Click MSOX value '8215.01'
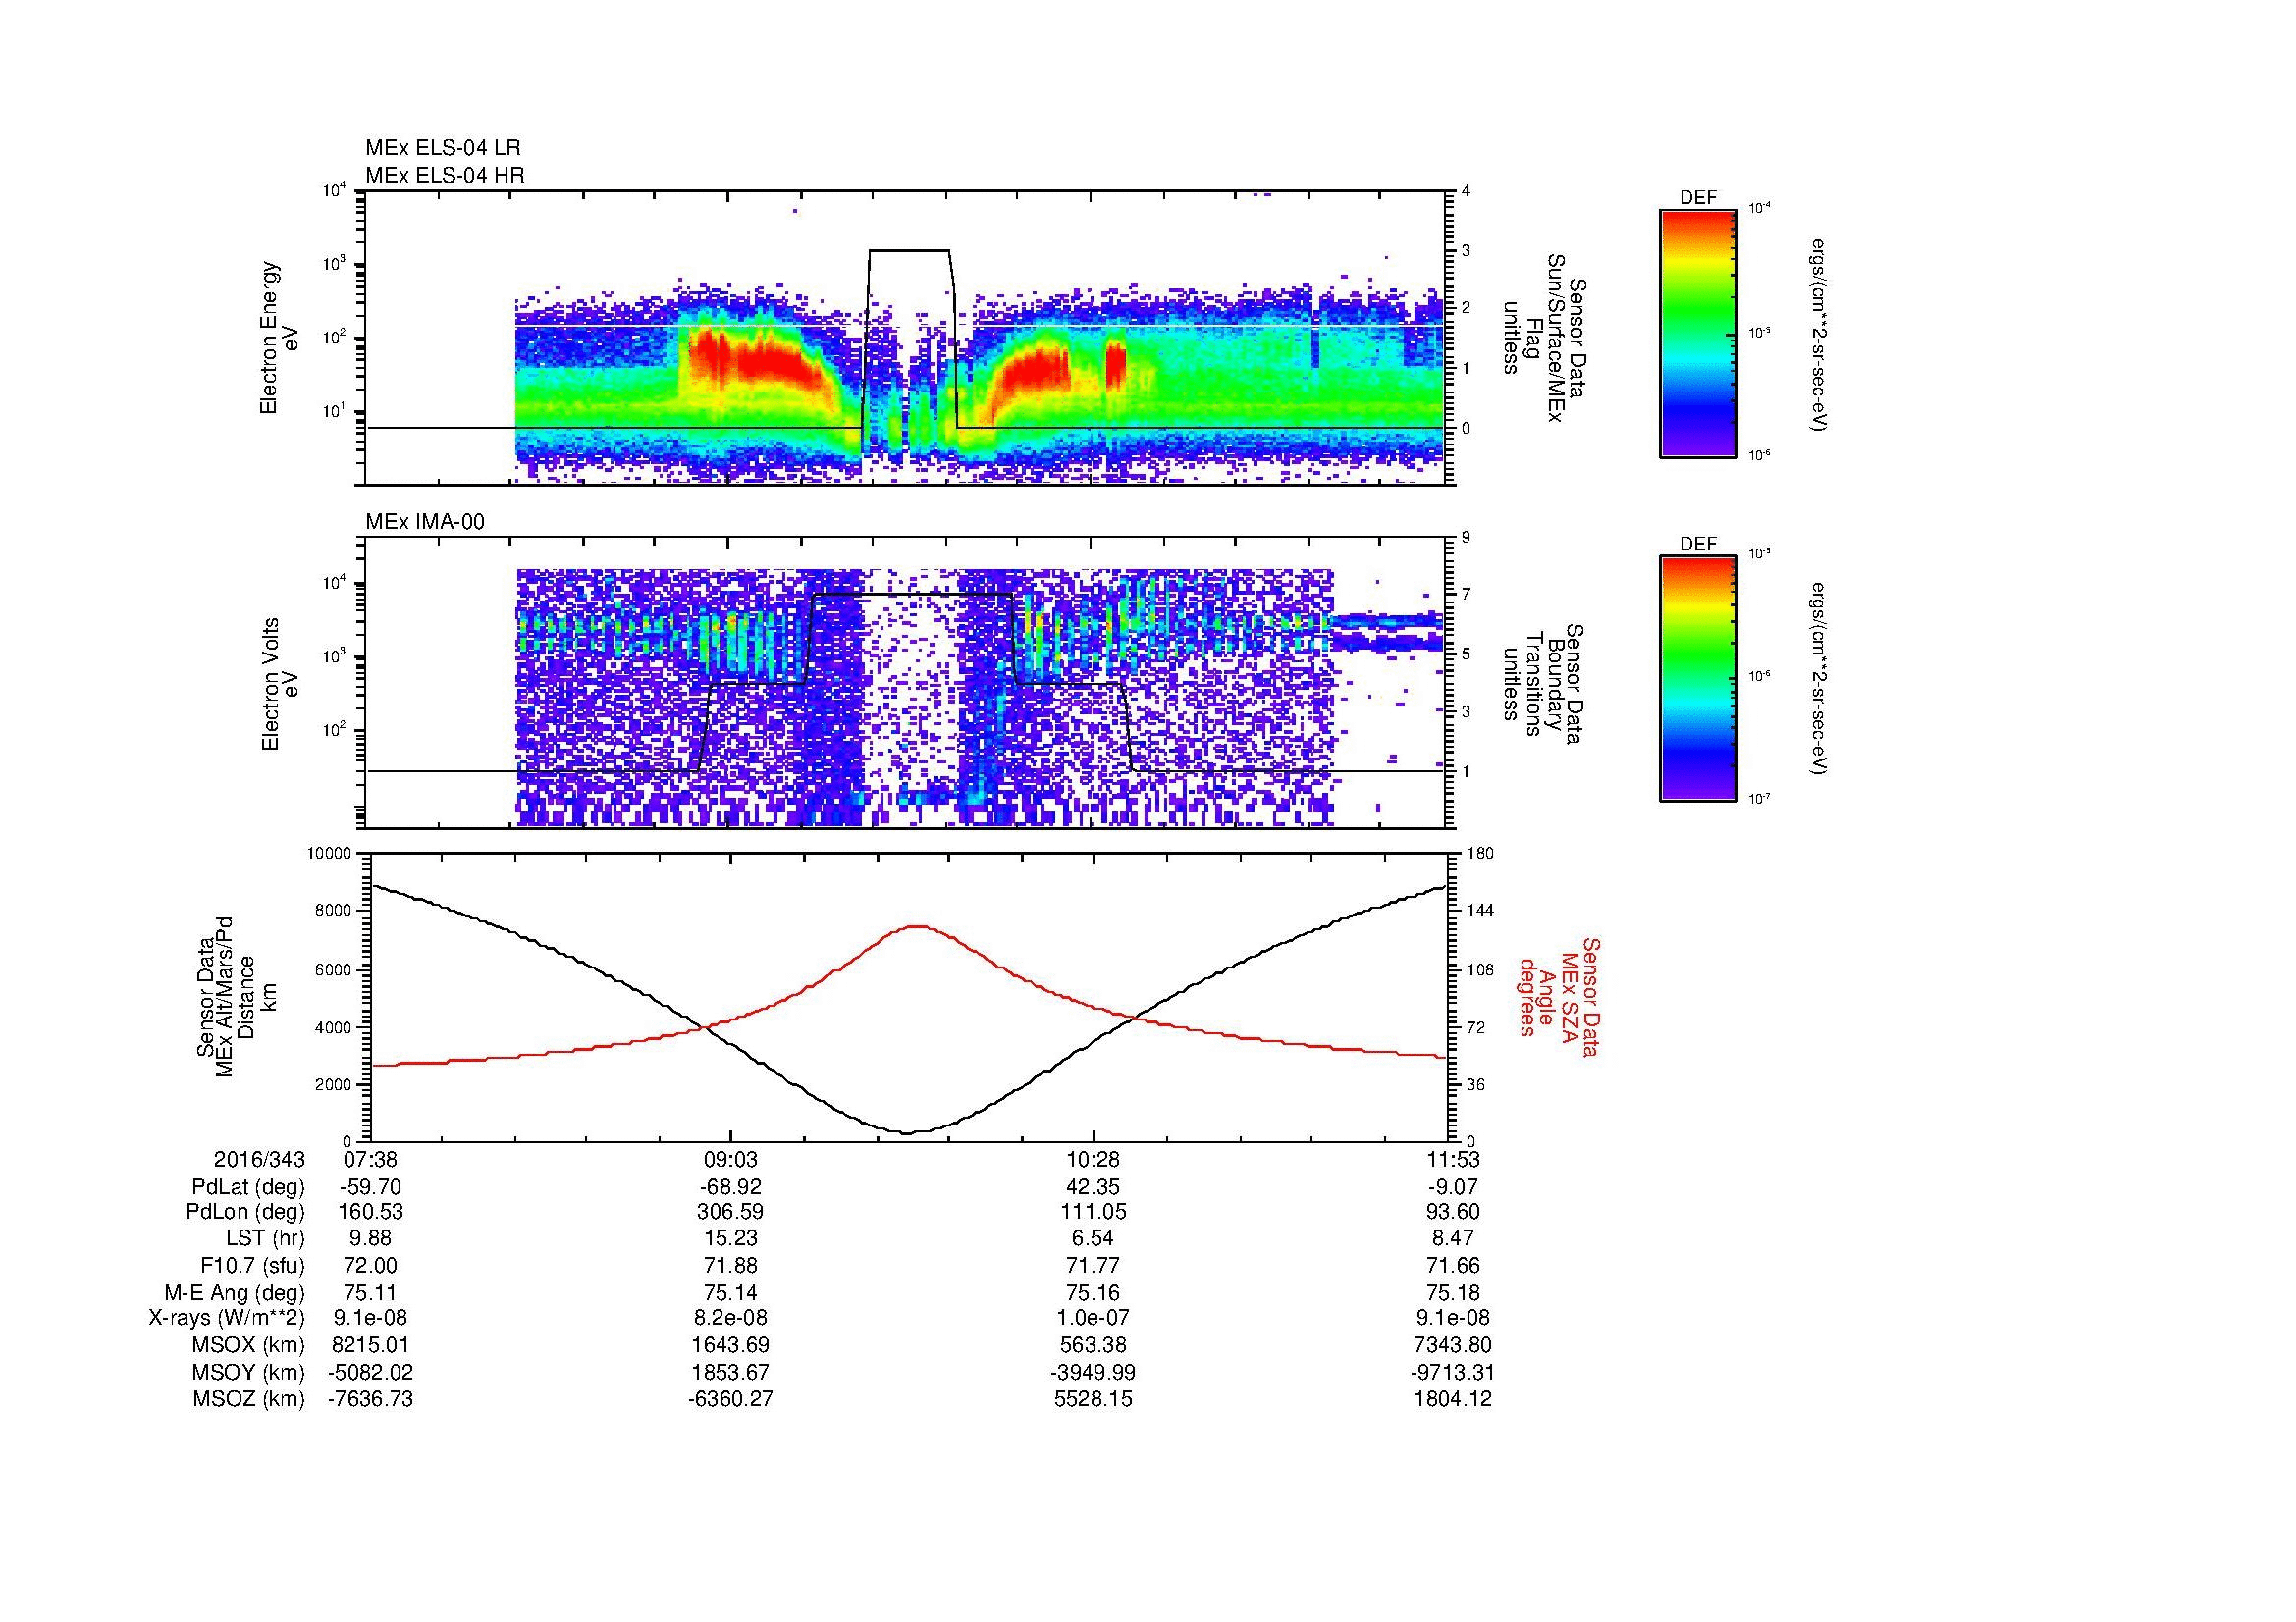Viewport: 2296px width, 1622px height. pyautogui.click(x=371, y=1345)
